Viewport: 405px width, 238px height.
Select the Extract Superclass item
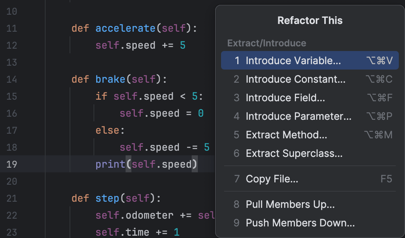(294, 153)
